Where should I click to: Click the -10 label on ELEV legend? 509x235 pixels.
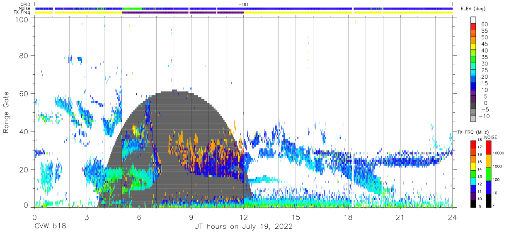(x=483, y=116)
